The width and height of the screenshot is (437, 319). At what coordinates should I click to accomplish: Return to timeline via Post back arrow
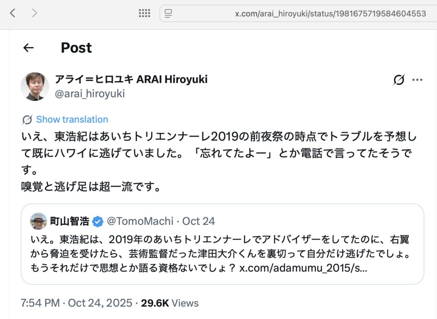tap(28, 48)
